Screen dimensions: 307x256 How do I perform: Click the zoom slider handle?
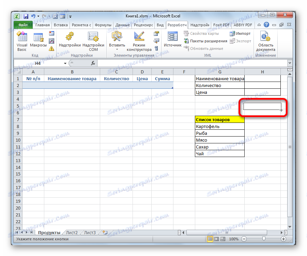264,239
